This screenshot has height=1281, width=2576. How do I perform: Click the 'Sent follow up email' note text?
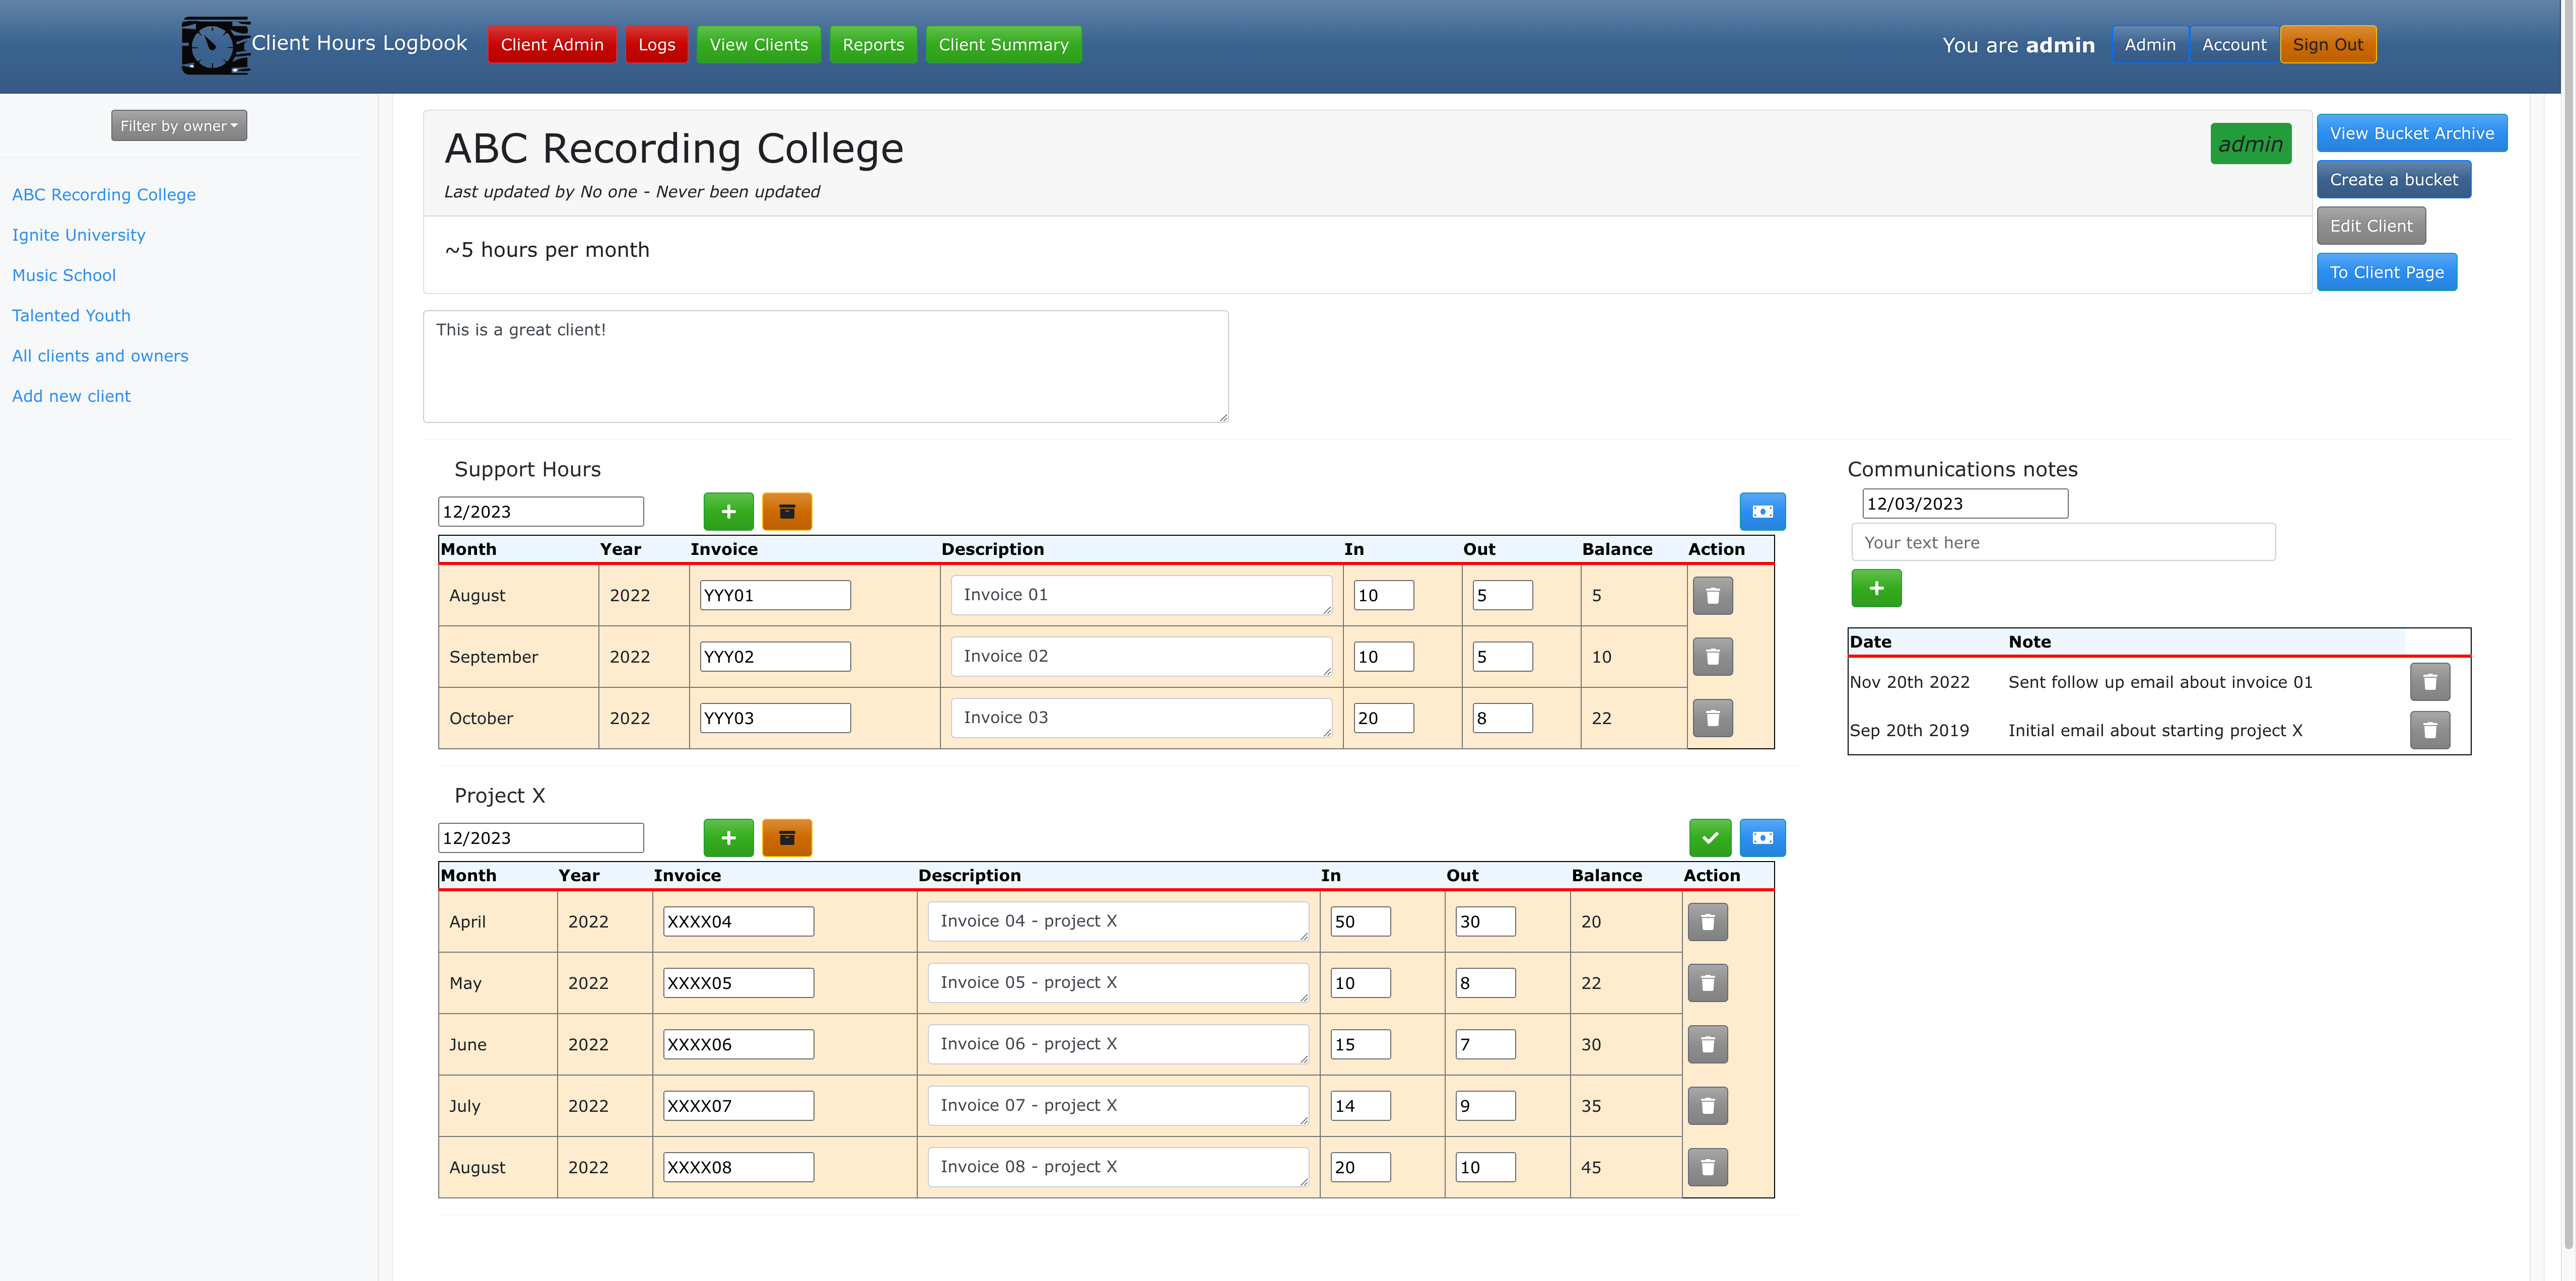click(x=2160, y=681)
